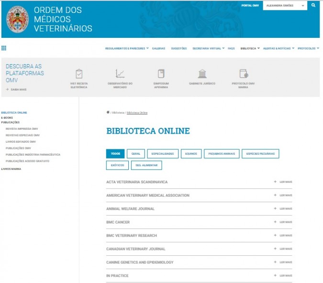Screen dimensions: 323x283
Task: Select the Seg. Alimentar filter tab
Action: [146, 165]
